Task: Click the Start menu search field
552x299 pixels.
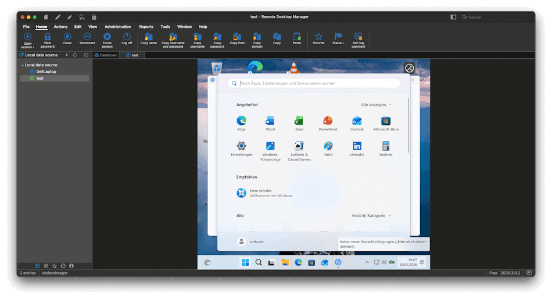Action: (x=314, y=83)
